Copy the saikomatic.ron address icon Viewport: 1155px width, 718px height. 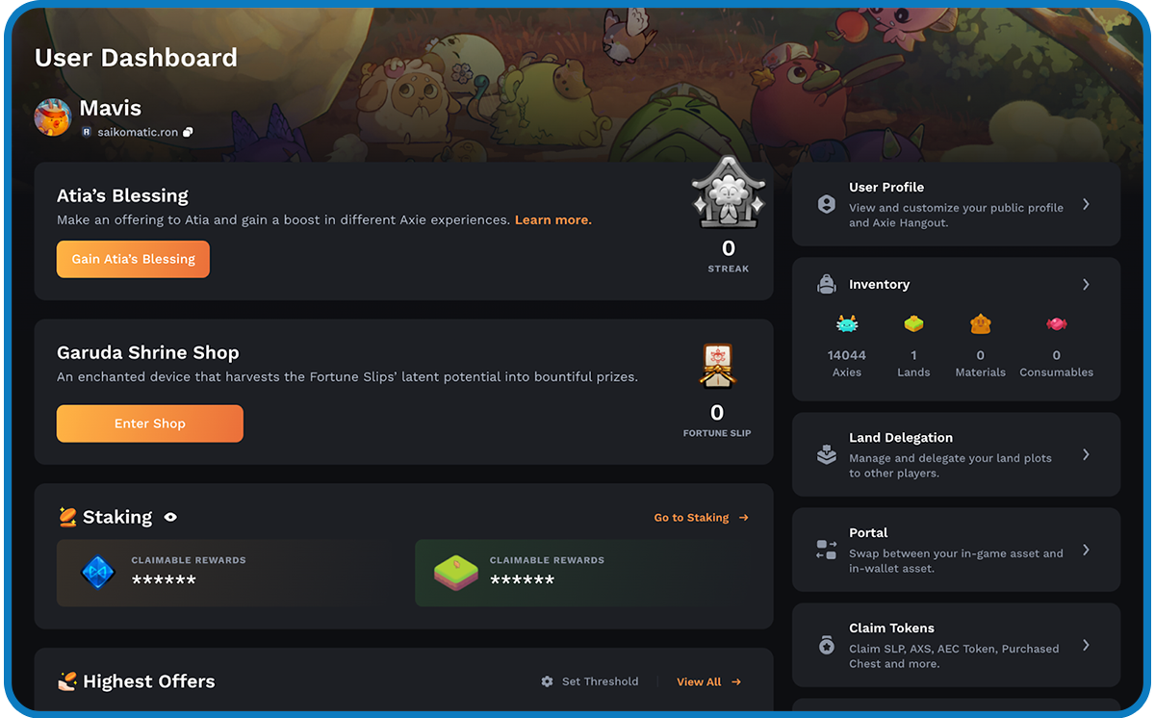[188, 132]
